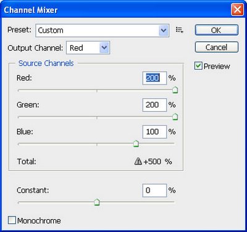Click the Channel Mixer title bar text
The height and width of the screenshot is (232, 247).
(31, 10)
